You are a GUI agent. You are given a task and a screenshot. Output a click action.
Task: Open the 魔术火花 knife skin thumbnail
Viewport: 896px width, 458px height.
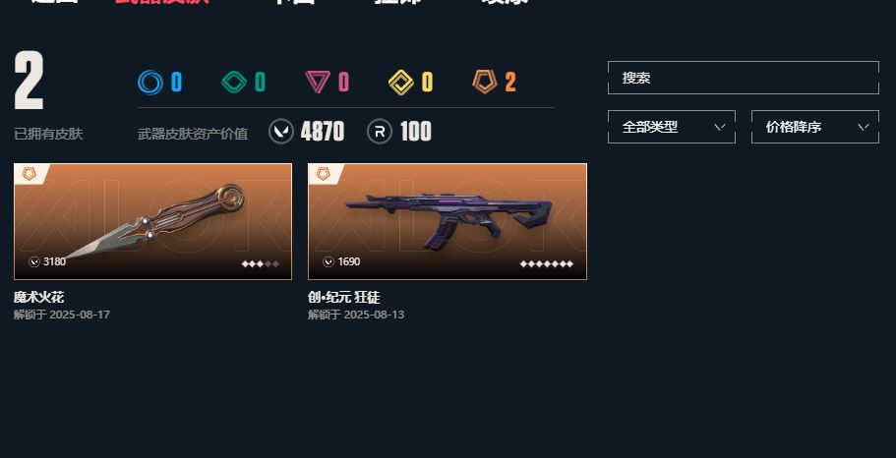pyautogui.click(x=152, y=221)
